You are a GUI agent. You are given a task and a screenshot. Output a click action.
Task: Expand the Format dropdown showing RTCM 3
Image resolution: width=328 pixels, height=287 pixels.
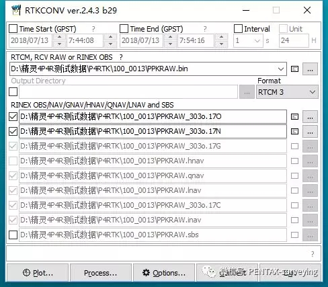coord(287,92)
